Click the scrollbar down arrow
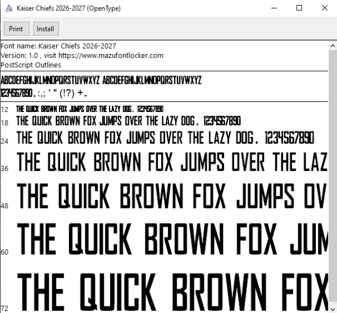The image size is (337, 313). point(333,308)
